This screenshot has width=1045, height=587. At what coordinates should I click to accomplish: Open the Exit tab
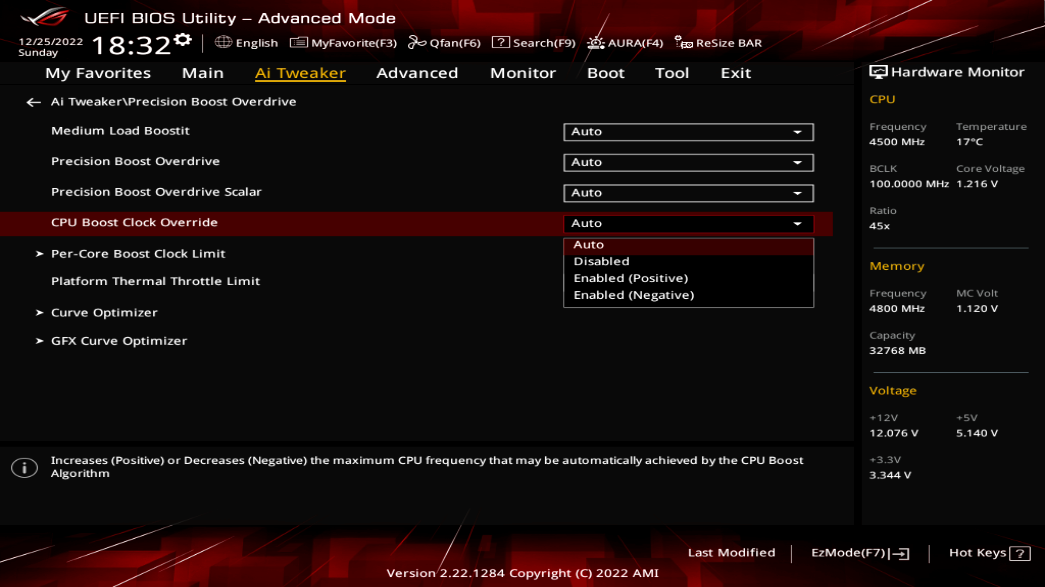[x=736, y=73]
